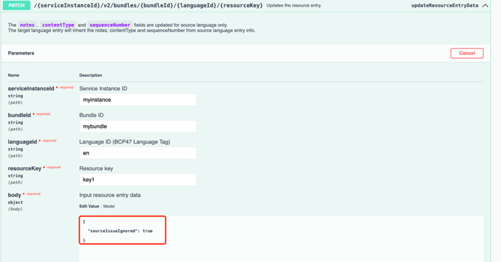Switch to the Model tab

[109, 206]
